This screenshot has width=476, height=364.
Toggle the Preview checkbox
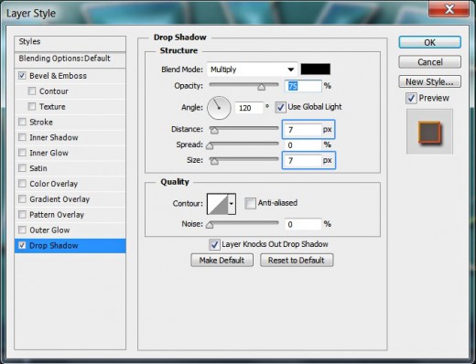[x=411, y=98]
